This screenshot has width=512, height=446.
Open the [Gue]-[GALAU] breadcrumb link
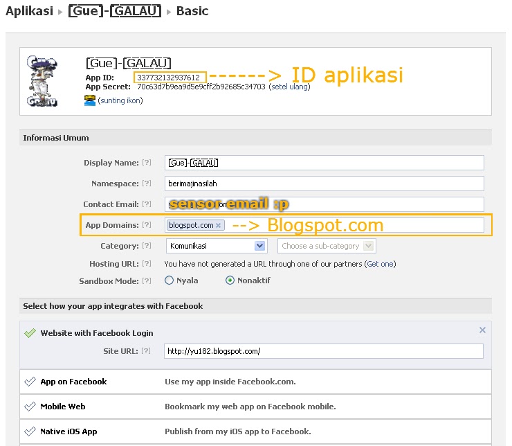click(x=115, y=11)
